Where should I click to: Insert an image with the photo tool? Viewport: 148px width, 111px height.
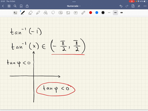(68, 13)
